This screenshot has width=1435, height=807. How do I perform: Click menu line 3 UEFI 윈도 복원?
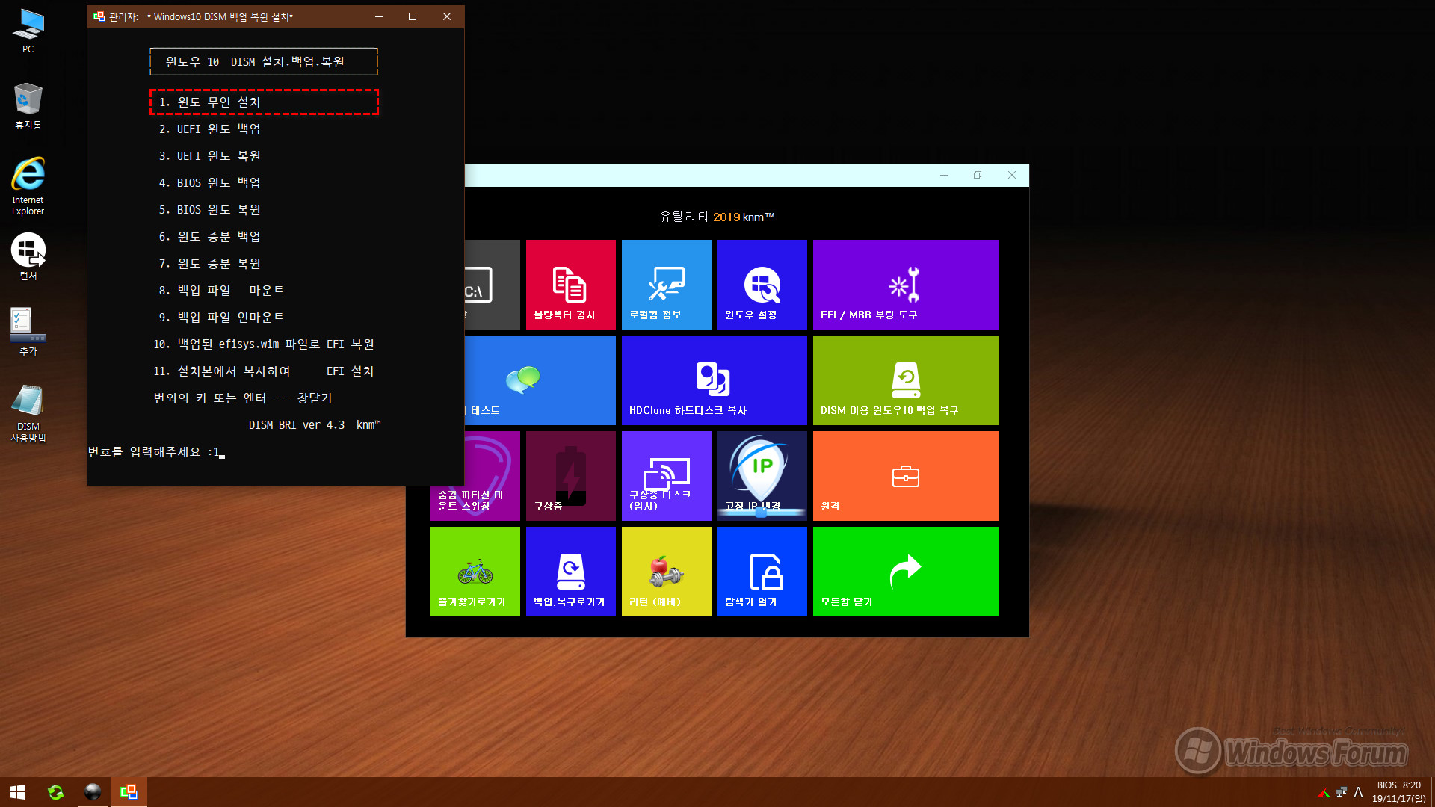pyautogui.click(x=209, y=156)
